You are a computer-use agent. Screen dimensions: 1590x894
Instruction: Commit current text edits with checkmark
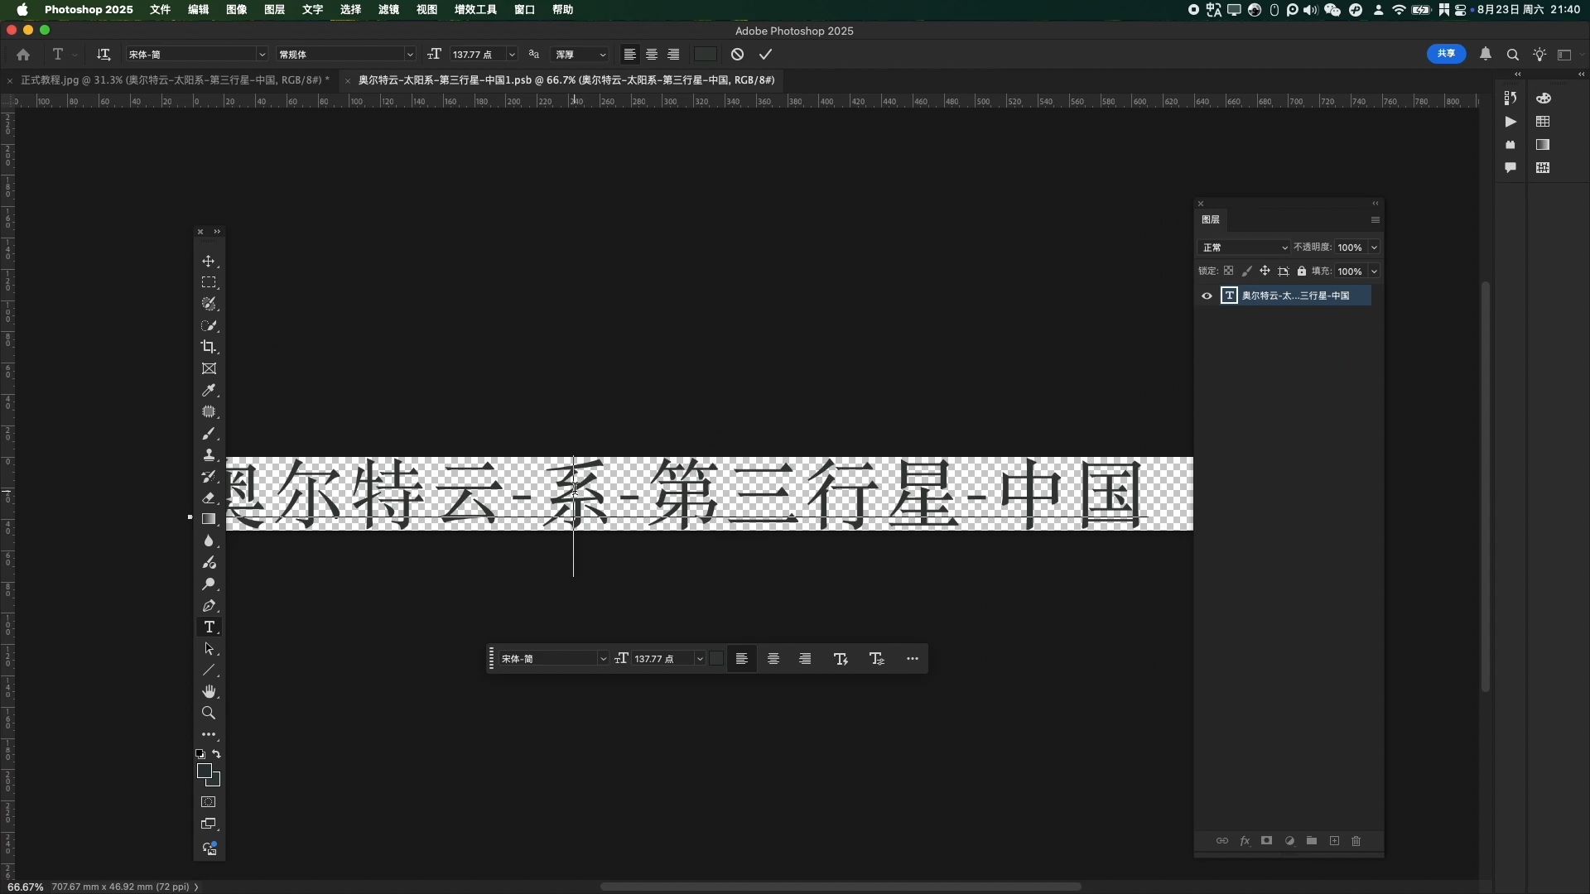click(x=766, y=55)
